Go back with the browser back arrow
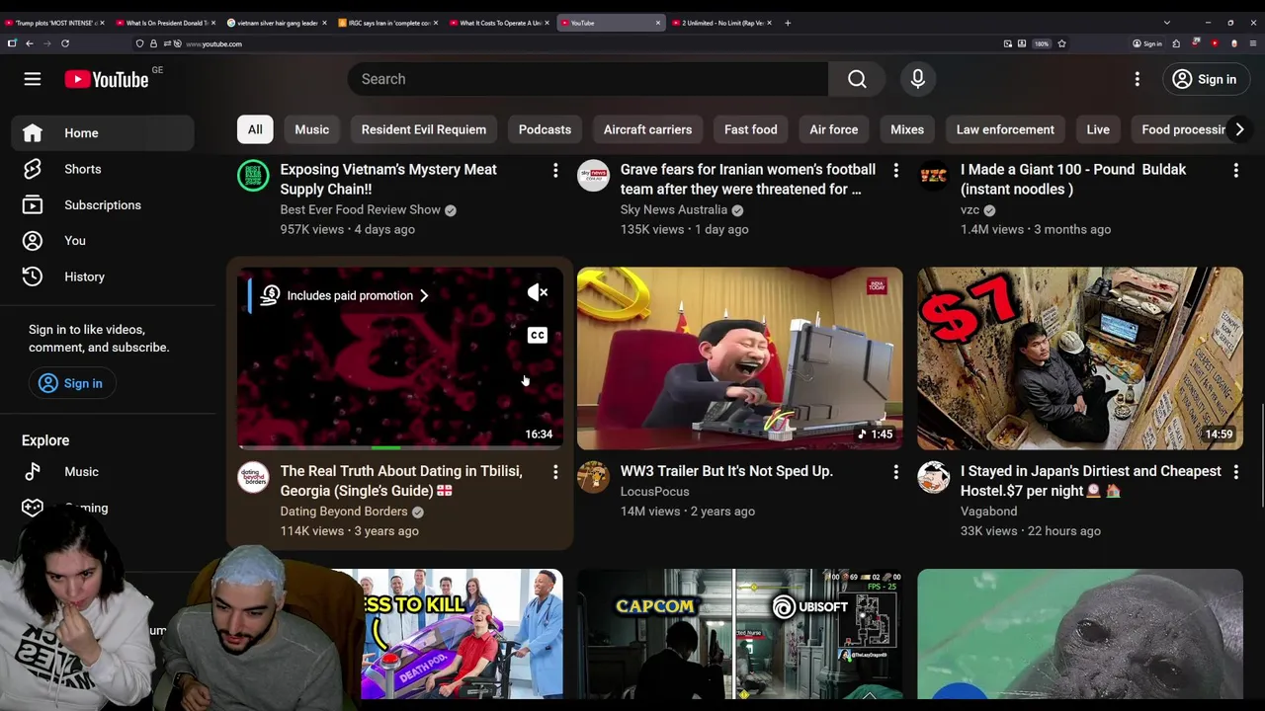This screenshot has height=711, width=1265. pyautogui.click(x=29, y=43)
